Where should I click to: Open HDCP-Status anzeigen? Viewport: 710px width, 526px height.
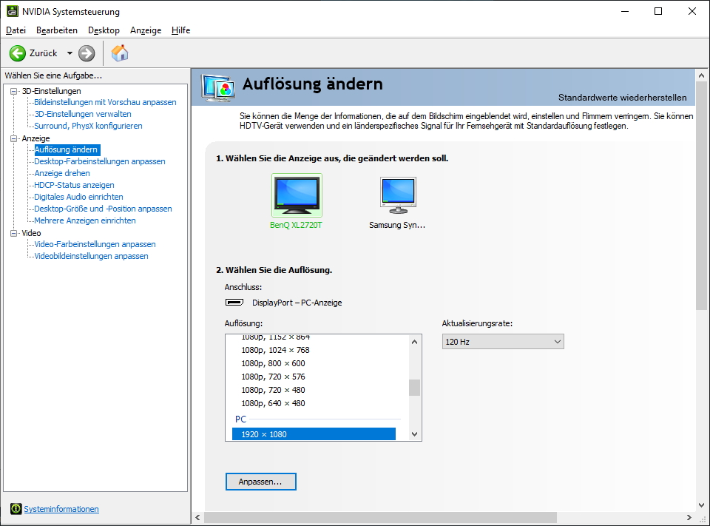tap(74, 185)
